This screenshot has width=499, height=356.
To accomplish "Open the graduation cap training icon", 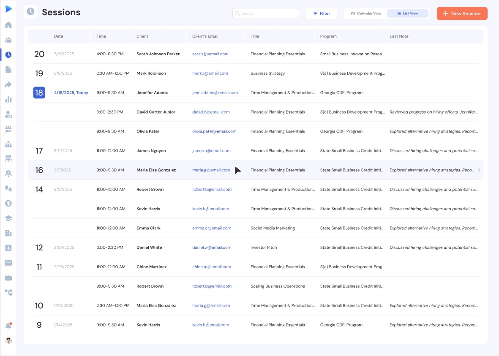I will point(8,218).
